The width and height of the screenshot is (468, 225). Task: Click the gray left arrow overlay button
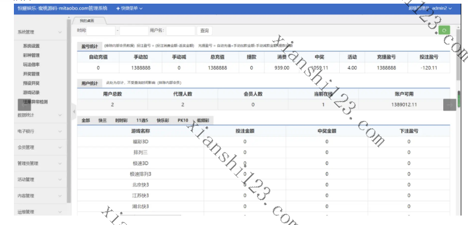point(24,105)
